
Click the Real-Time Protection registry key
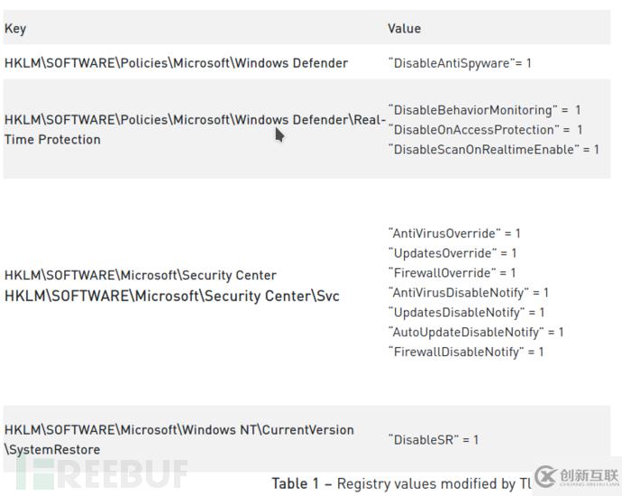pyautogui.click(x=195, y=129)
